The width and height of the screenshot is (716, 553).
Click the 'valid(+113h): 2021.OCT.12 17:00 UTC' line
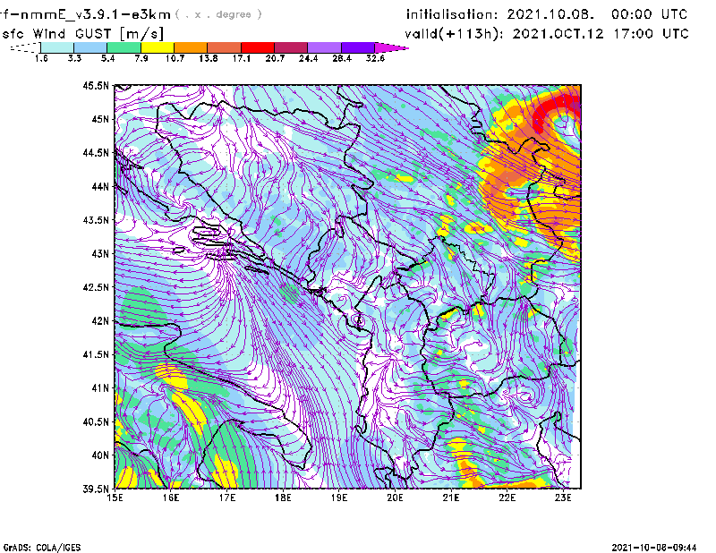tap(547, 34)
